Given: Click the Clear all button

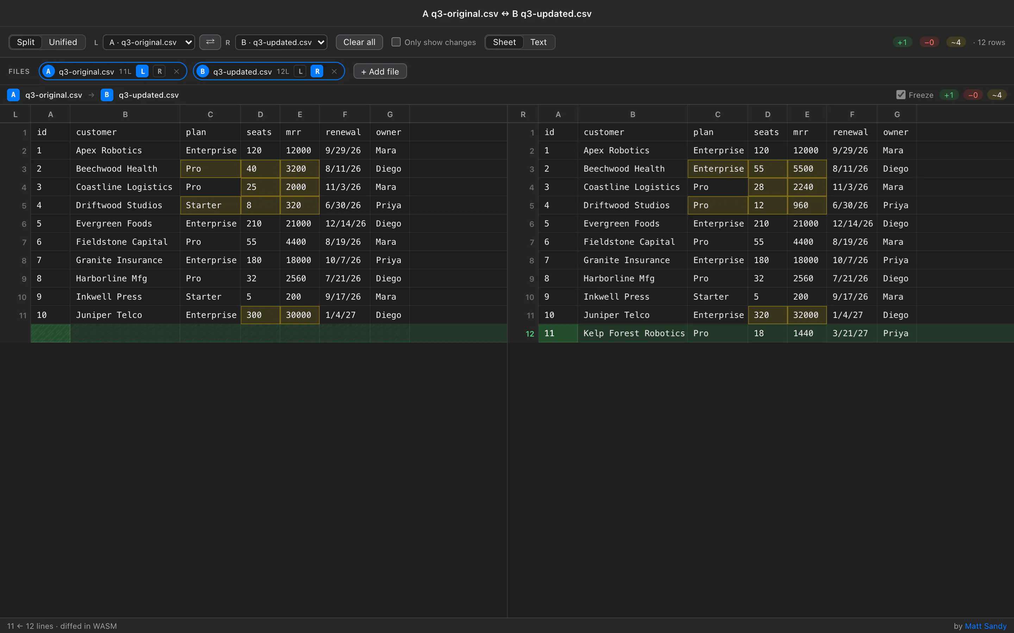Looking at the screenshot, I should 359,42.
